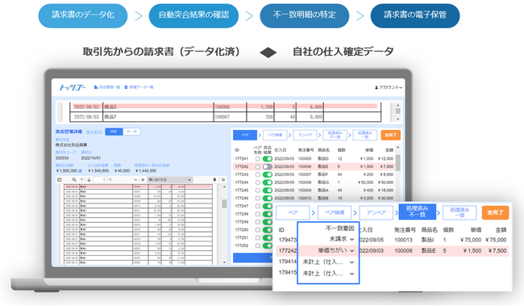This screenshot has width=524, height=306.
Task: Select the アンペア tab in popup
Action: 376,212
